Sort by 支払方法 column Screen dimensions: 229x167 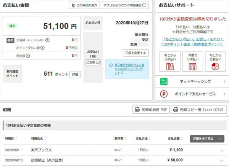(143, 138)
